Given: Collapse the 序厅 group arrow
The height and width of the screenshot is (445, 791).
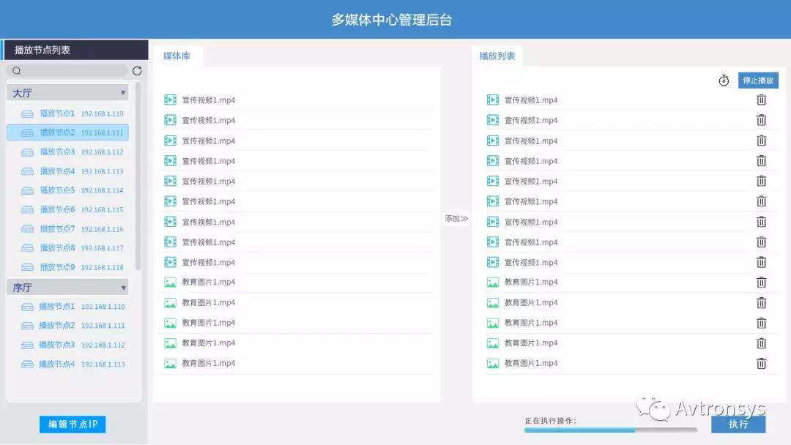Looking at the screenshot, I should pyautogui.click(x=122, y=288).
